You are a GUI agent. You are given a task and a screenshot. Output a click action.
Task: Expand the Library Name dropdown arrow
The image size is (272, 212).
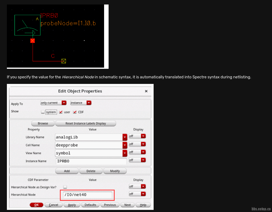(x=125, y=137)
